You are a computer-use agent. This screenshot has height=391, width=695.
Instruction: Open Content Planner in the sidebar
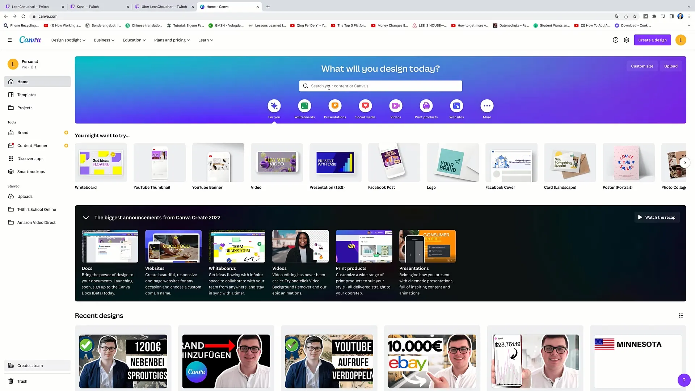click(x=37, y=146)
